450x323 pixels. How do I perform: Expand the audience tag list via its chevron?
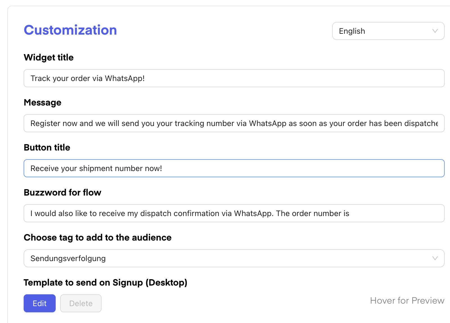point(435,258)
